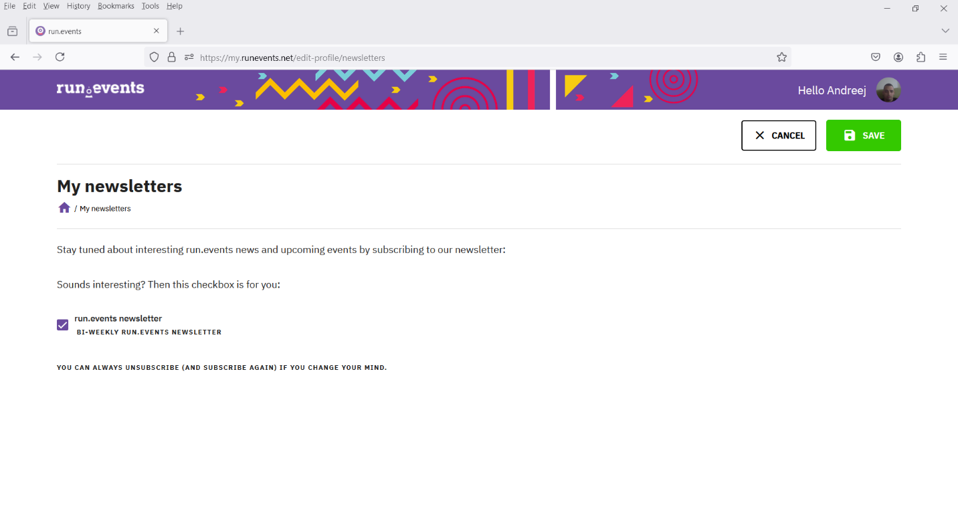Open the Extensions panel

click(x=921, y=58)
